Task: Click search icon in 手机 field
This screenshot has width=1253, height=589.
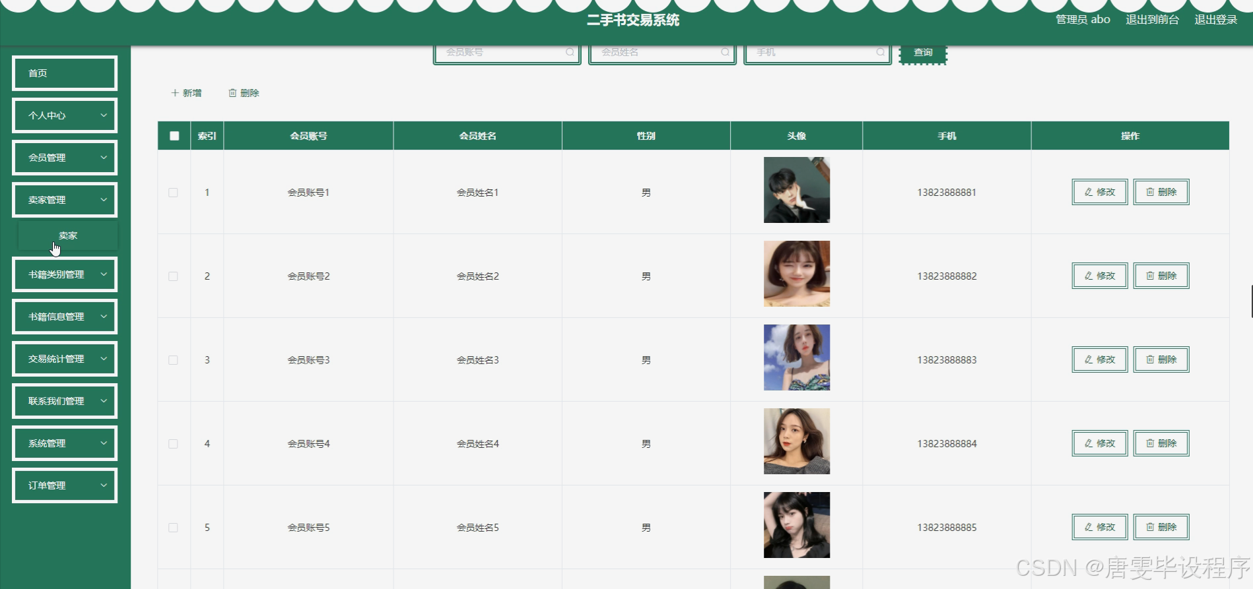Action: [x=880, y=52]
